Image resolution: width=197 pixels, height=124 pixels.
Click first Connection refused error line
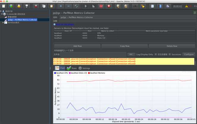pyautogui.click(x=94, y=59)
